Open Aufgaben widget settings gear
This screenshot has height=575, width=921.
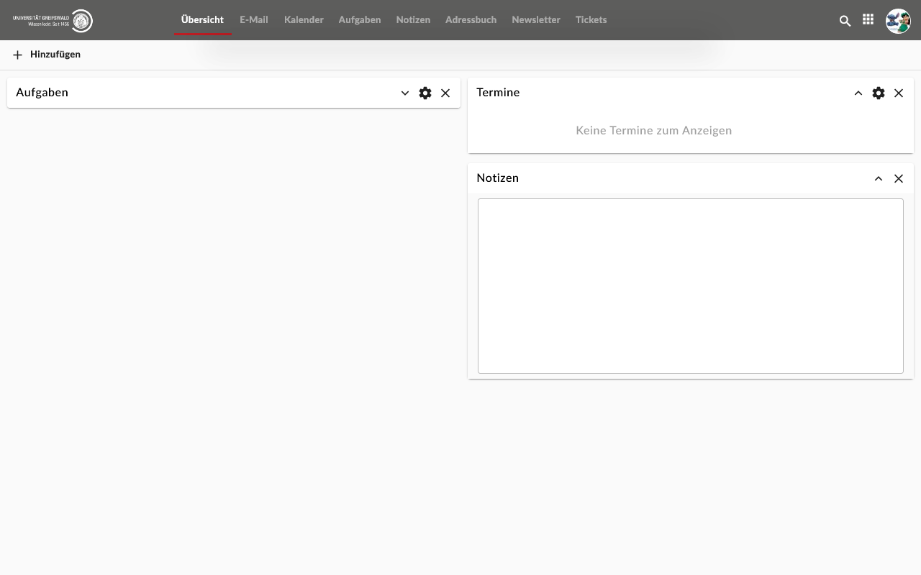click(x=425, y=93)
